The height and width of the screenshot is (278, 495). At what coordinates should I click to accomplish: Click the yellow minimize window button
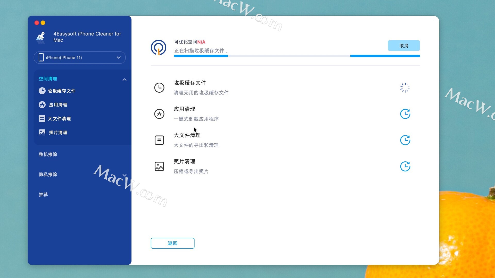(43, 23)
